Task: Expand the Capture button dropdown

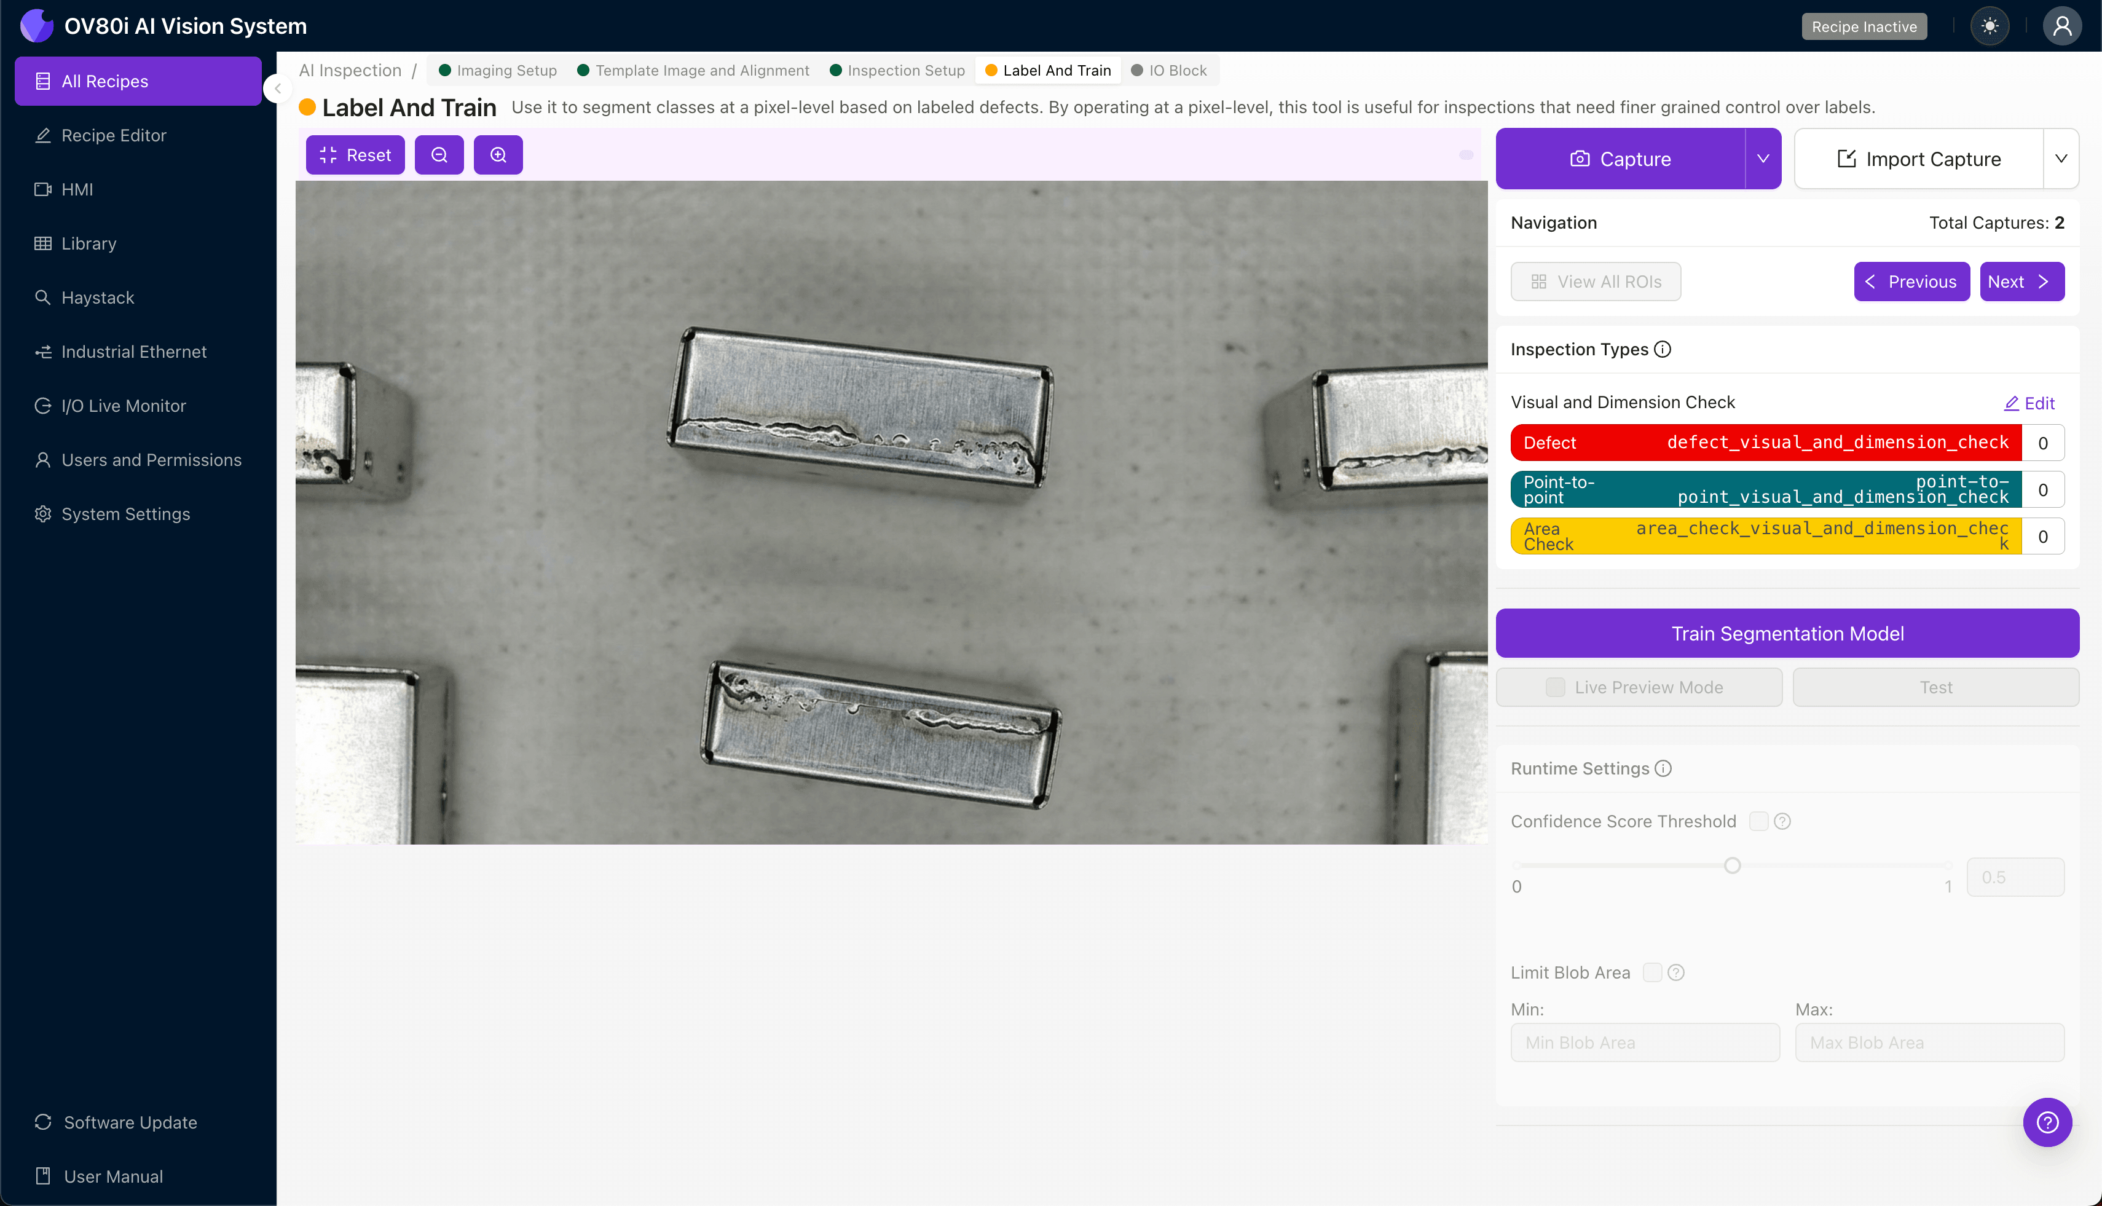Action: [1763, 158]
